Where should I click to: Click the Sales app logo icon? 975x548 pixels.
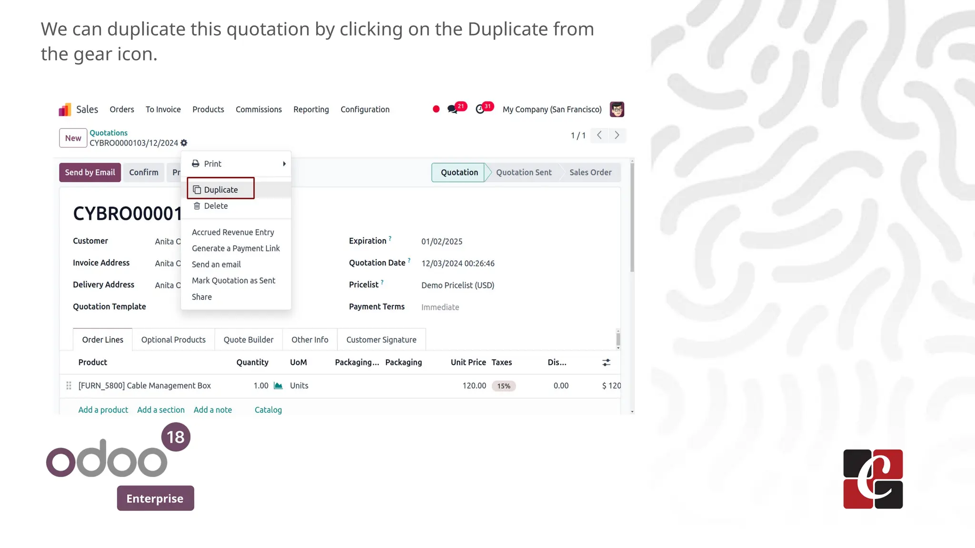coord(65,110)
